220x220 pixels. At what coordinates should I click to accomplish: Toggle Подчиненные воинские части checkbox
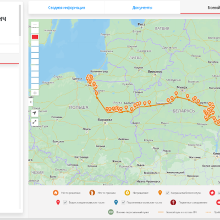click(x=123, y=202)
